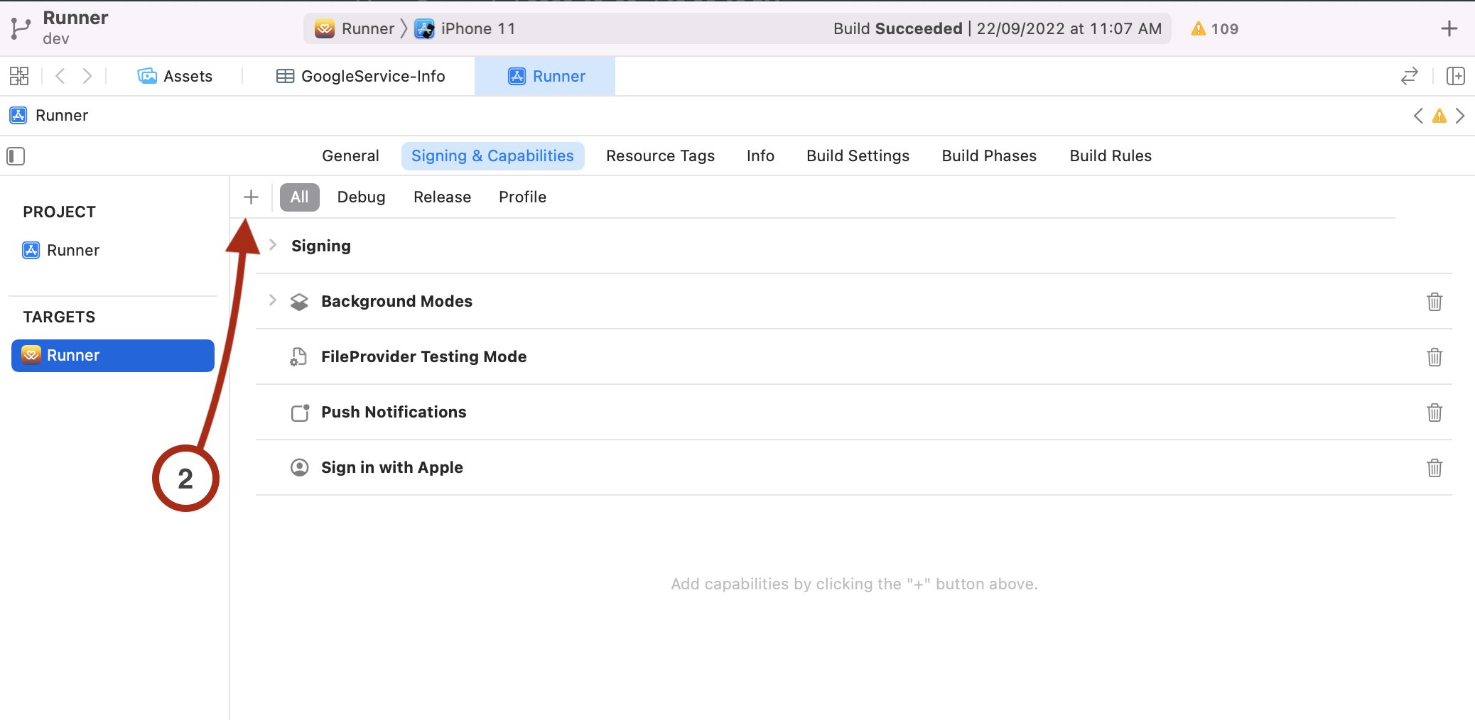Switch to the GoogleService-Info editor tab
1475x720 pixels.
(360, 76)
